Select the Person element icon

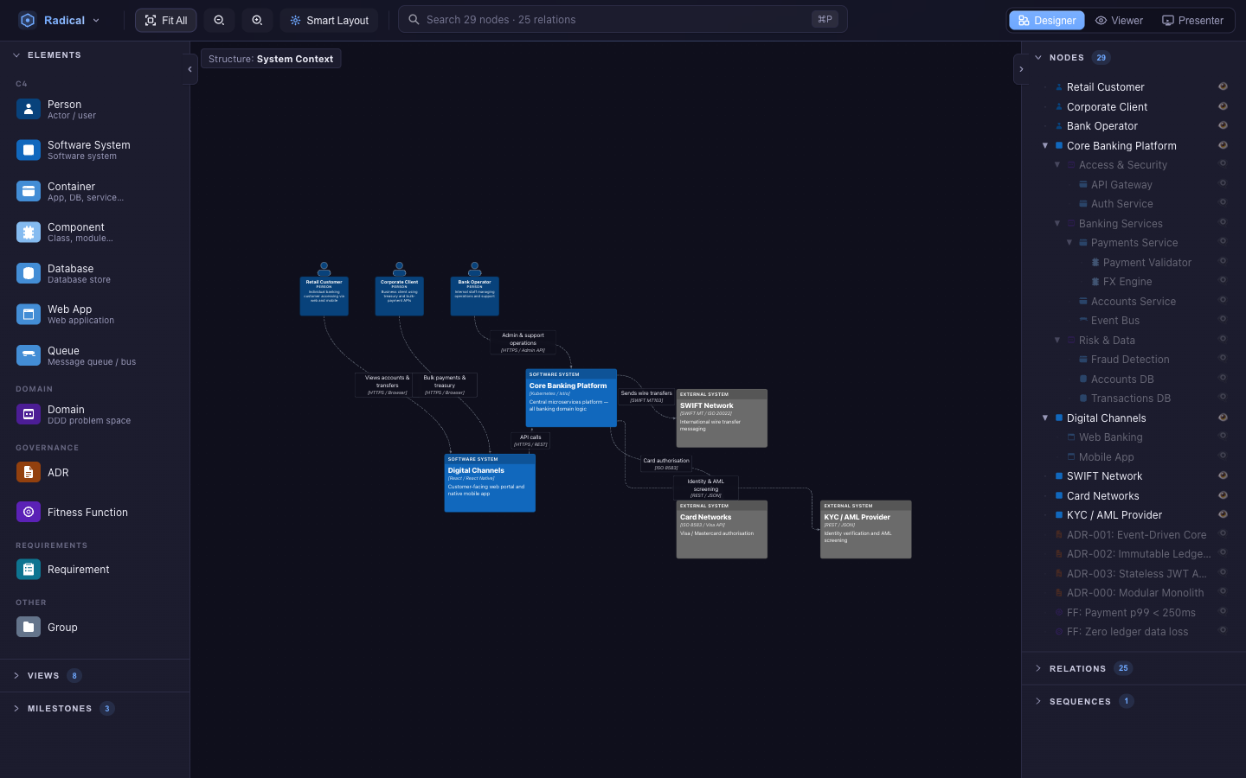click(29, 109)
